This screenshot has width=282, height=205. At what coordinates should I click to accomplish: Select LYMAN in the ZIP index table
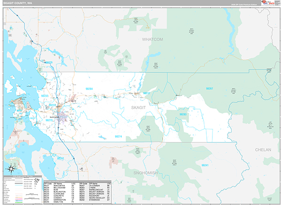point(92,188)
